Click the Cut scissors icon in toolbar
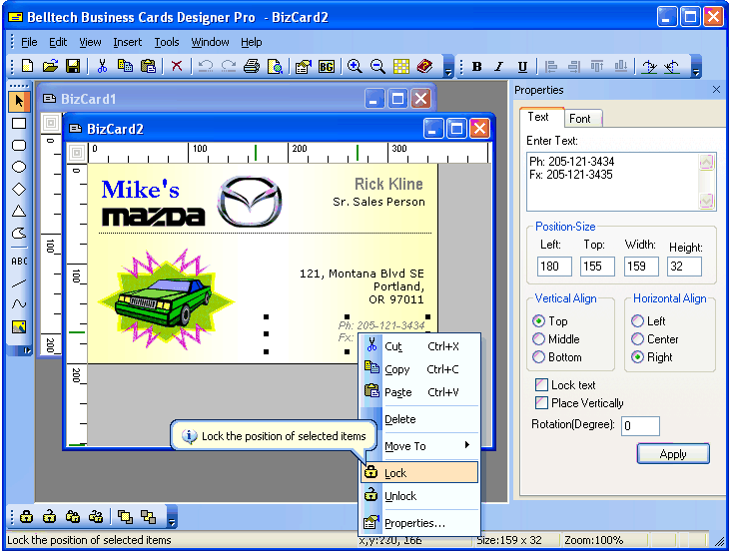Screen dimensions: 729x551 coord(102,66)
